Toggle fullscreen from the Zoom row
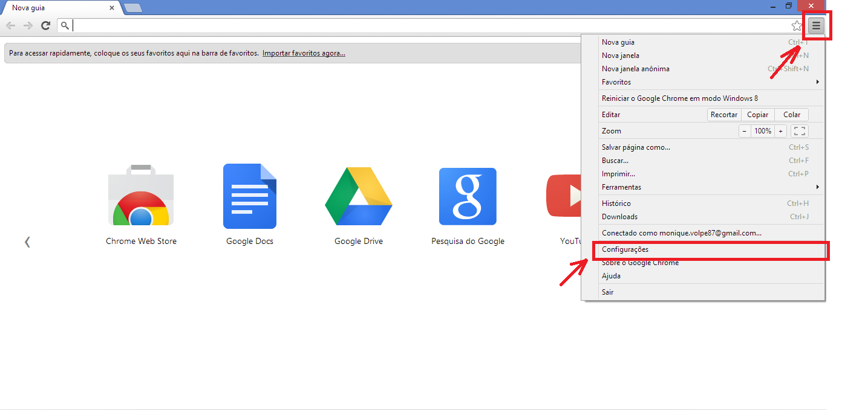Image resolution: width=842 pixels, height=410 pixels. pyautogui.click(x=799, y=131)
